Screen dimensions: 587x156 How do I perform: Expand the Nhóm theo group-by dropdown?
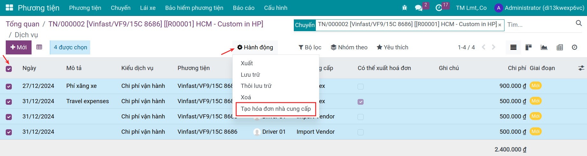[x=349, y=47]
